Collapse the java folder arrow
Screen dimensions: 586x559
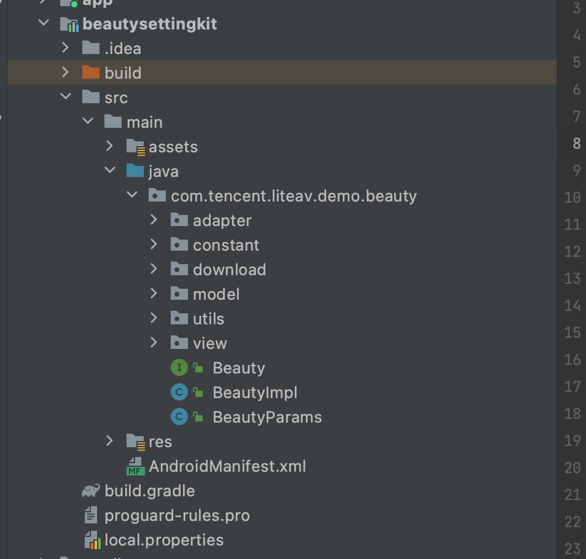click(110, 170)
